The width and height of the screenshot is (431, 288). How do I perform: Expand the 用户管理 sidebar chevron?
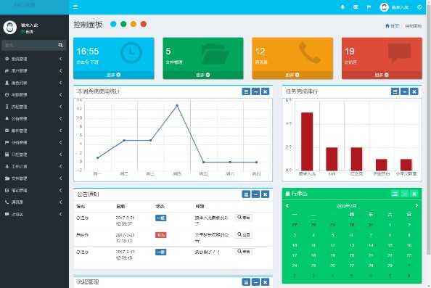coord(60,71)
